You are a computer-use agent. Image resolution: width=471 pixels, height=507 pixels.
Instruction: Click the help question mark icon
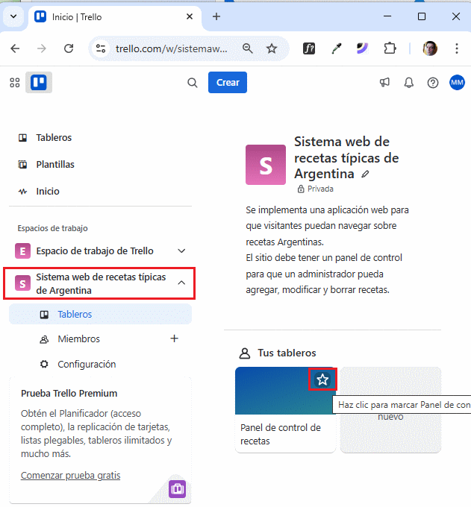click(x=432, y=83)
